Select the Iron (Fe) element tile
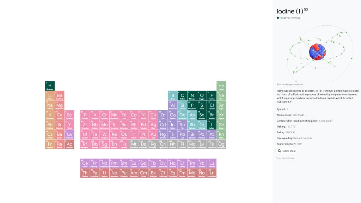The image size is (361, 203). 124,115
